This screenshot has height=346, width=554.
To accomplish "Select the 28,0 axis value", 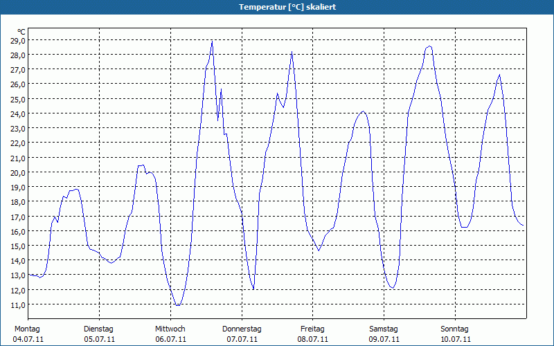I will (18, 55).
